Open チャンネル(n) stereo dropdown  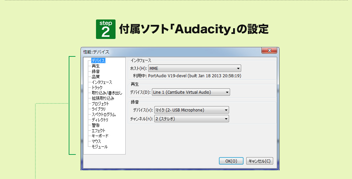(191, 119)
